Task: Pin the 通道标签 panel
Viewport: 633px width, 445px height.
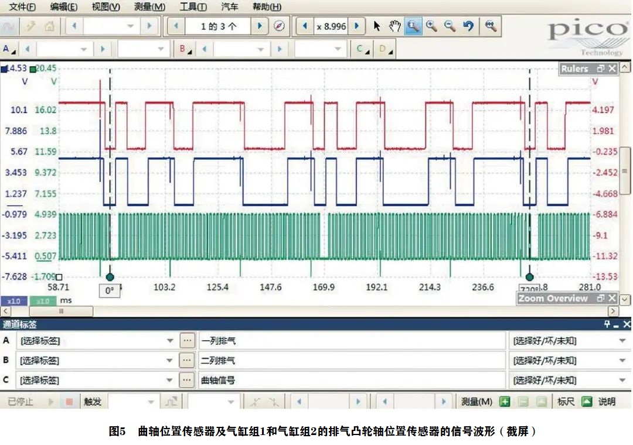Action: 607,324
